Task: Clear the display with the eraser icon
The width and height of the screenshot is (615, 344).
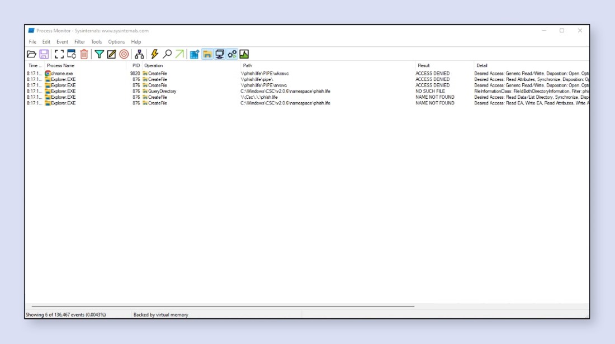Action: [85, 54]
